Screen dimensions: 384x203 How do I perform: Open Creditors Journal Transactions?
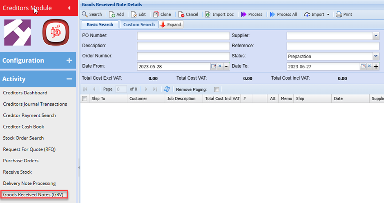[35, 104]
